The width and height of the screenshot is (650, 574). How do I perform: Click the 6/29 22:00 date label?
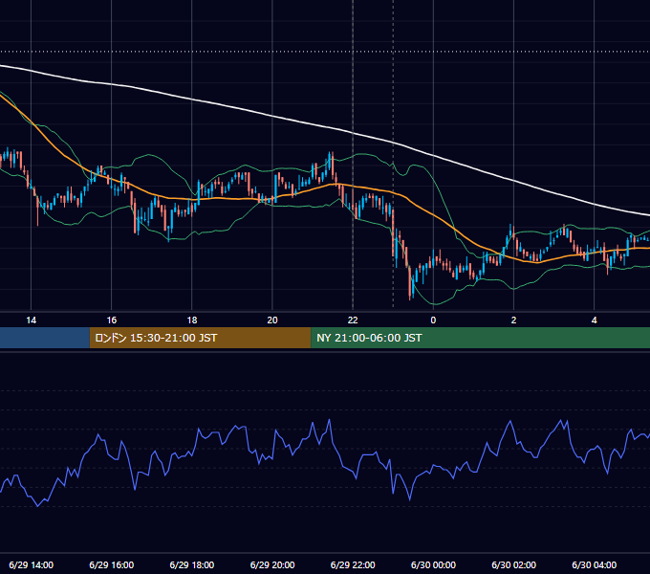pos(353,564)
